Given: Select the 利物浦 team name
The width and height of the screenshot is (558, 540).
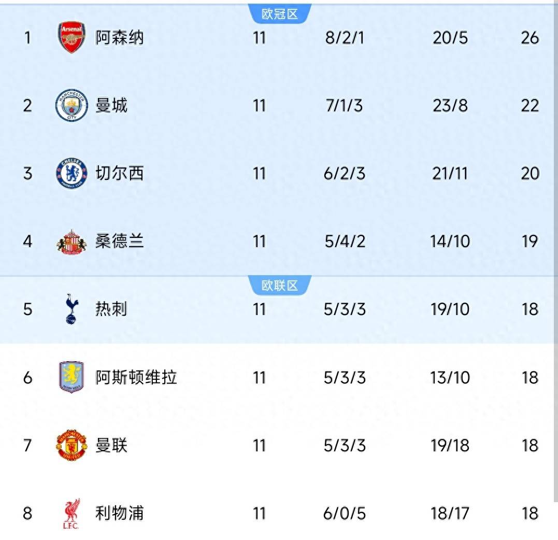Looking at the screenshot, I should click(x=120, y=514).
